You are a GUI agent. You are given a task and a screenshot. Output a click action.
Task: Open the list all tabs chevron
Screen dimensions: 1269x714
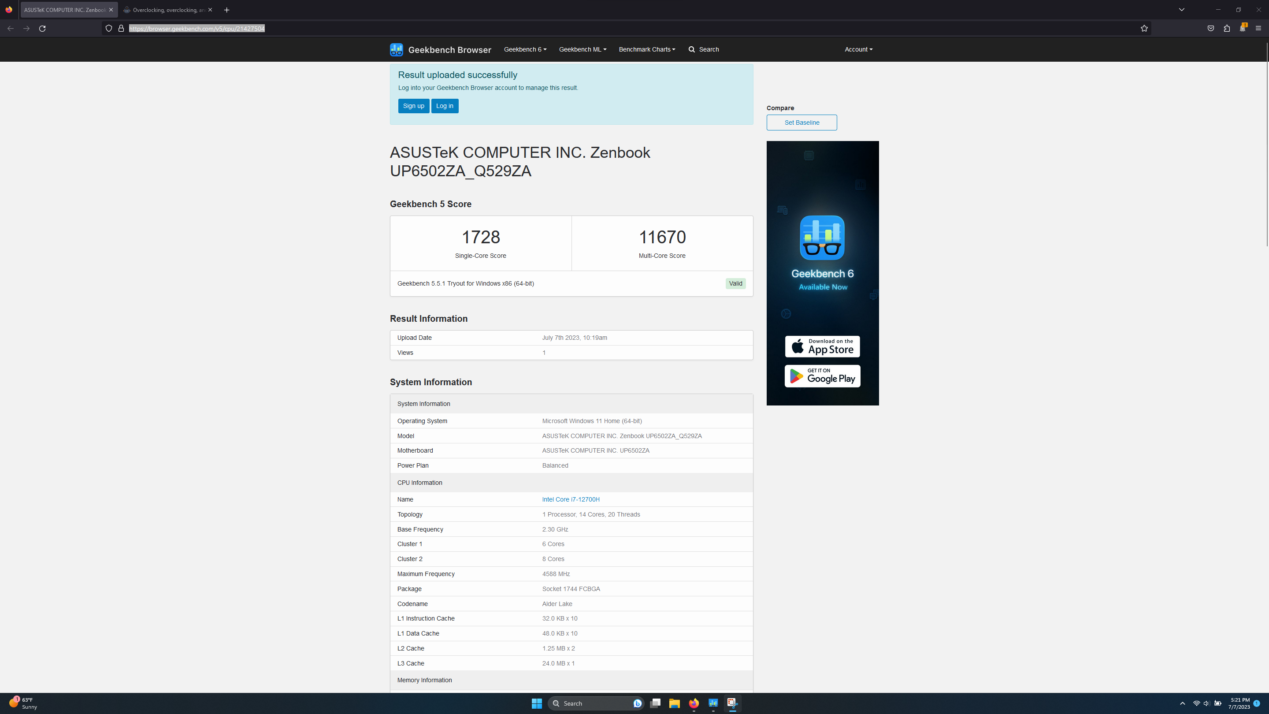[1181, 10]
